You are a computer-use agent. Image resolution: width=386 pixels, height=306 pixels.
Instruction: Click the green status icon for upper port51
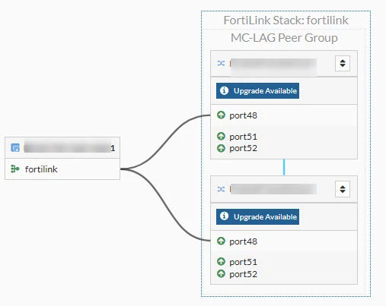[221, 137]
